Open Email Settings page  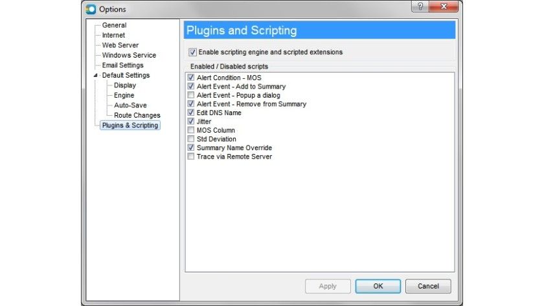click(122, 65)
